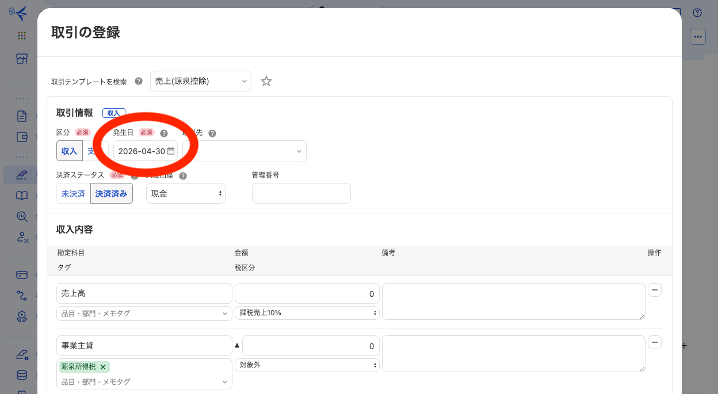Click the 備考 textarea in 事業主貸 row
The height and width of the screenshot is (394, 718).
point(514,354)
